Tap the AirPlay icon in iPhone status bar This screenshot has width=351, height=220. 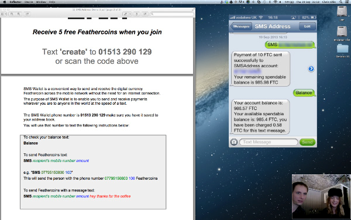(293, 17)
